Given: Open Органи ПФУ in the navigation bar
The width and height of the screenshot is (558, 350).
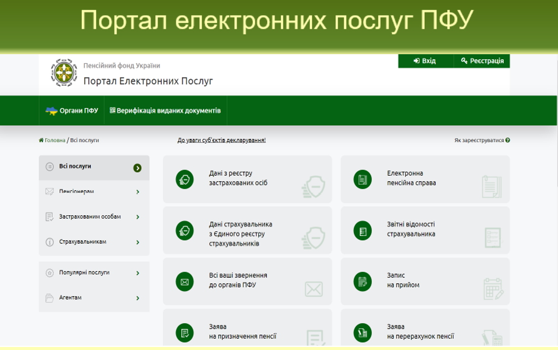Looking at the screenshot, I should pyautogui.click(x=72, y=111).
